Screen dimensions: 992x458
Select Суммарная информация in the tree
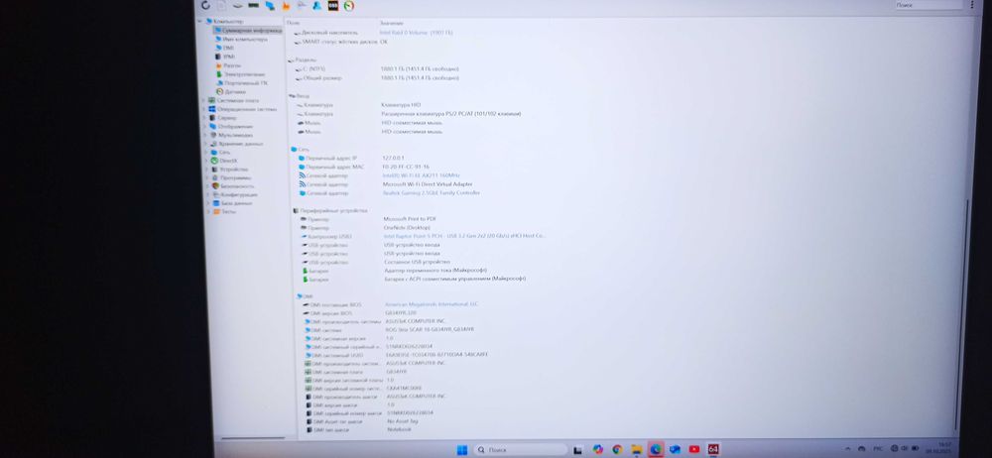(x=248, y=30)
